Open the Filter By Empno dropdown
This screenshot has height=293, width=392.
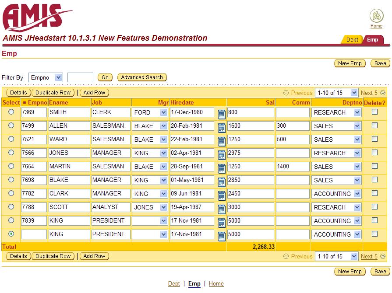pos(46,77)
